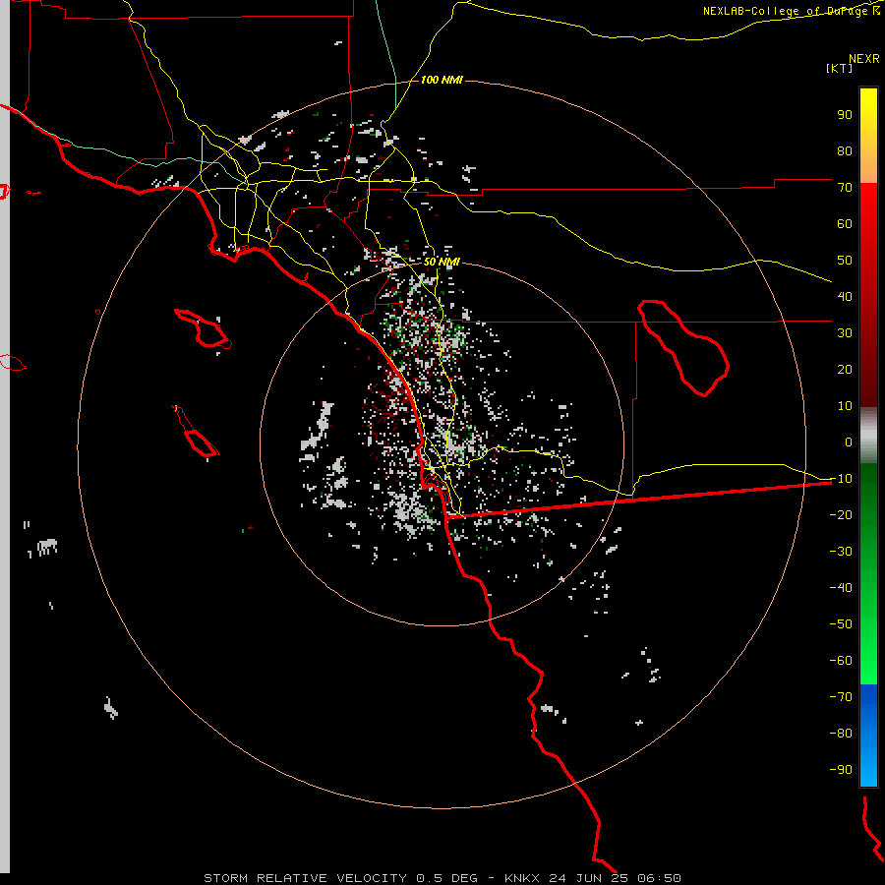The image size is (885, 885).
Task: Select the -70 knot scale label
Action: click(x=841, y=697)
